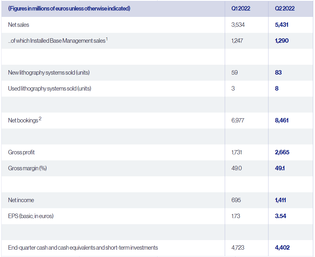Click the New lithography systems sold label

(x=49, y=73)
